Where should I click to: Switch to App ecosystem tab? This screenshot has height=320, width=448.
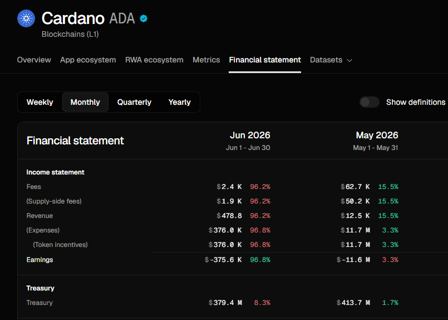(88, 60)
